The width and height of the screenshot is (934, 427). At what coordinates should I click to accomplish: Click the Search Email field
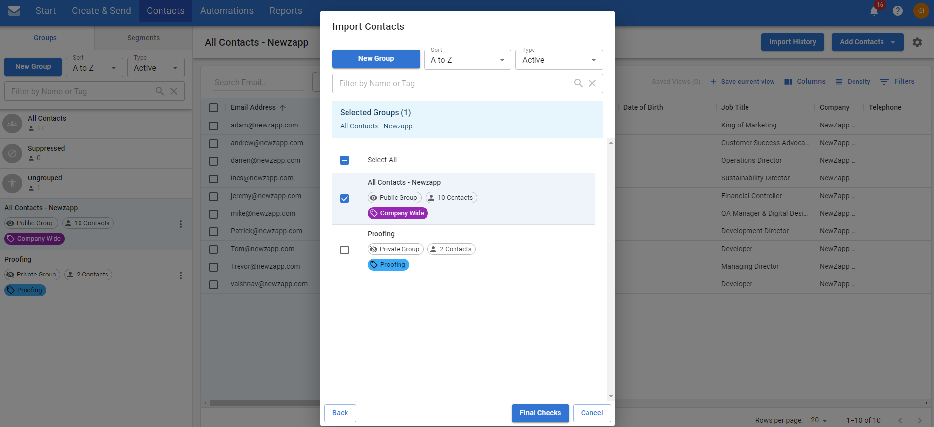click(259, 82)
